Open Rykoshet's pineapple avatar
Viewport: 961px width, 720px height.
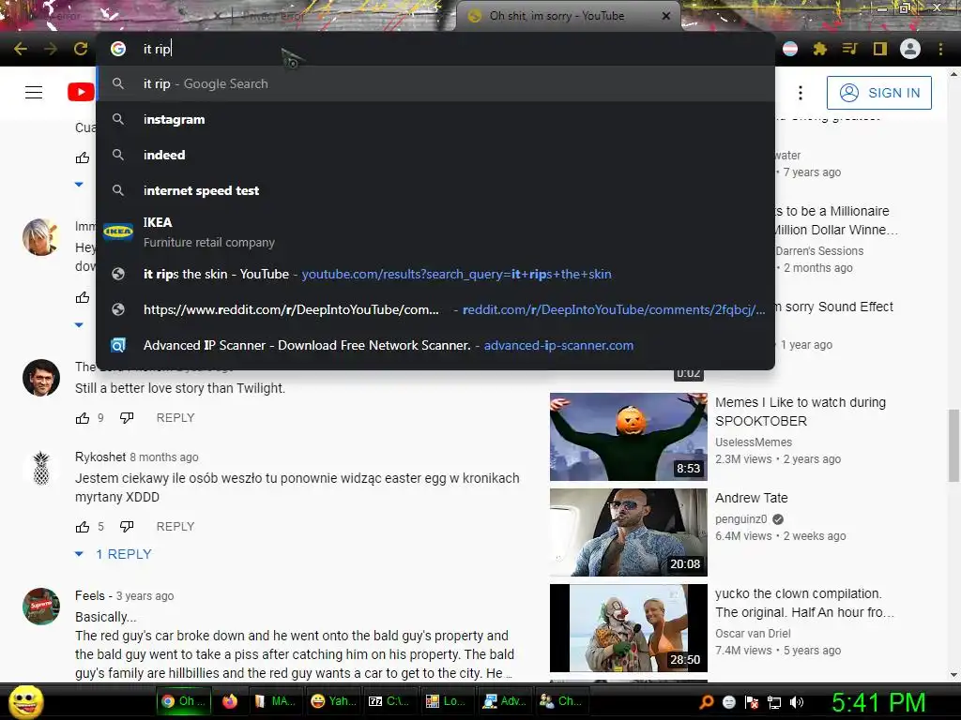(41, 469)
